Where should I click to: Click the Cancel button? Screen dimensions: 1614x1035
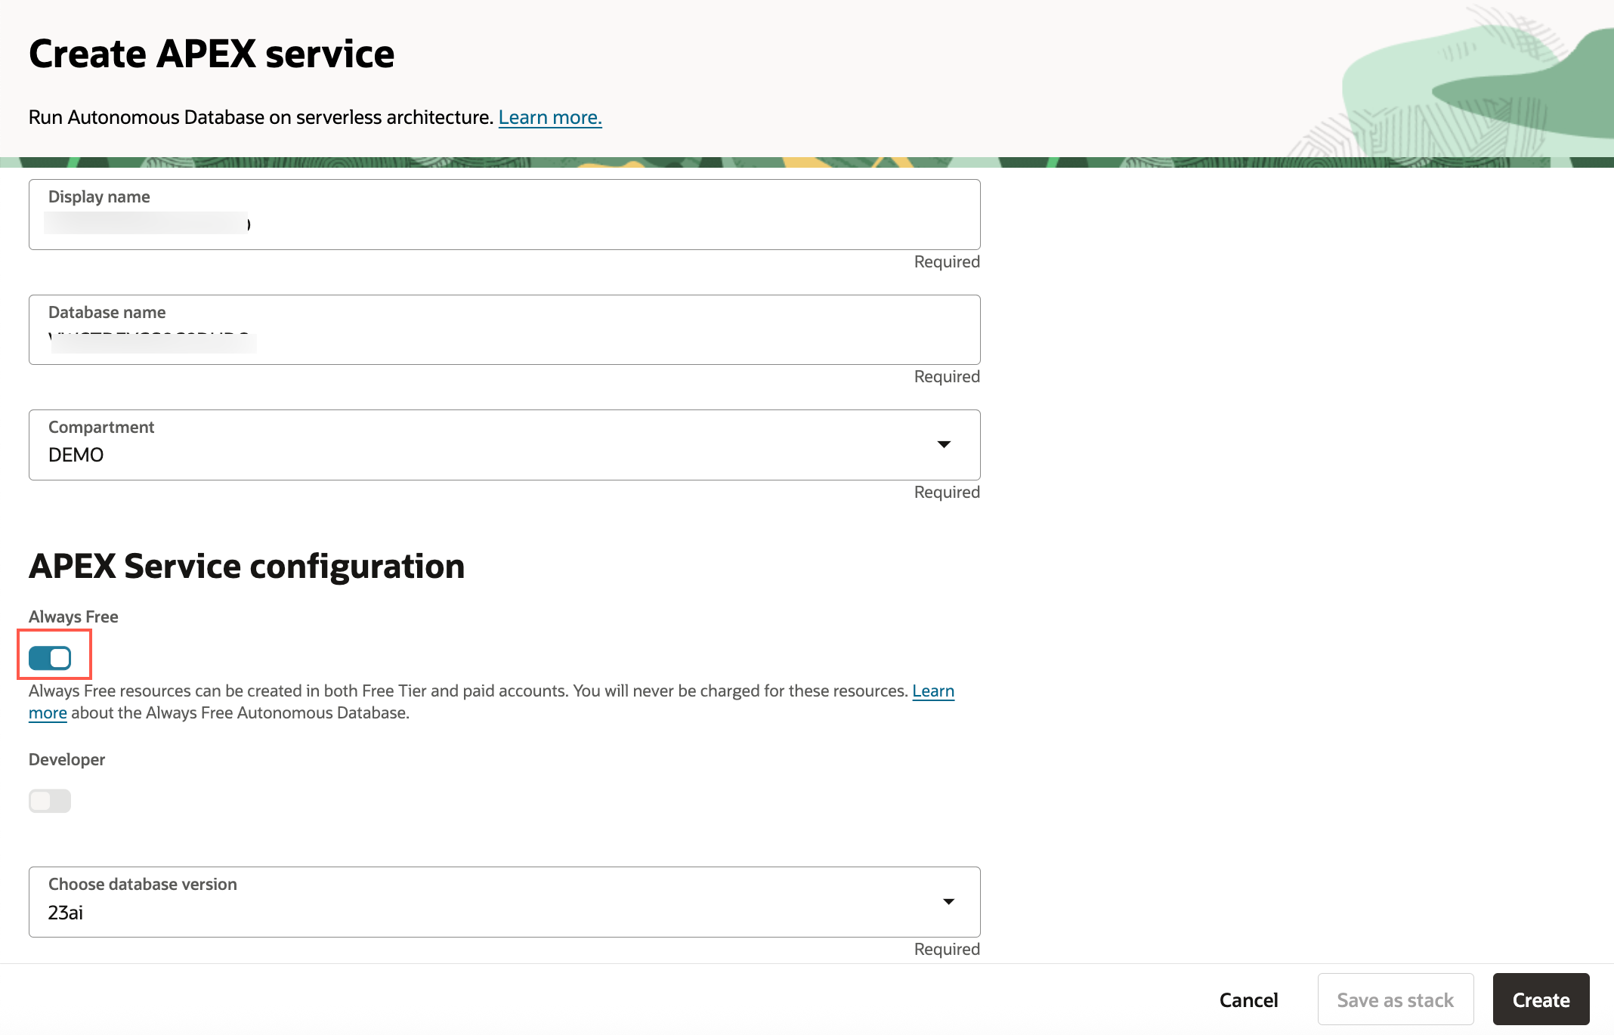click(1248, 1000)
